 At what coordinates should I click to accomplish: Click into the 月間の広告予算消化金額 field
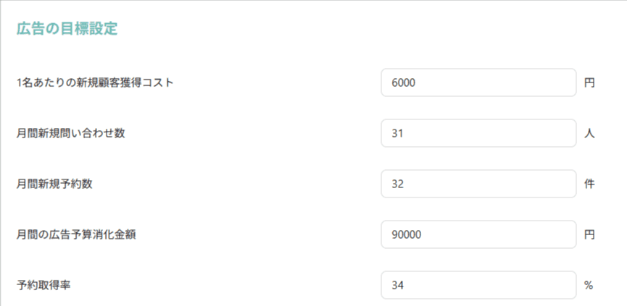coord(478,234)
